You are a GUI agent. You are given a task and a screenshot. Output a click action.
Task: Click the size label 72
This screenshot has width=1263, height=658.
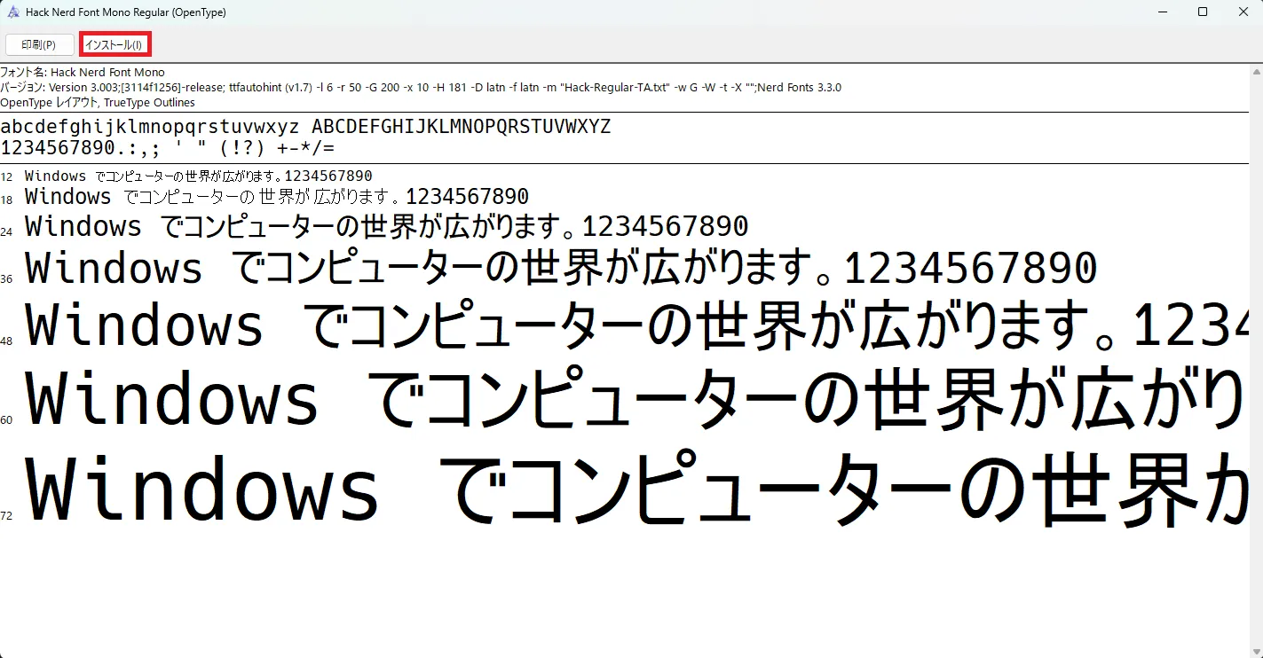(x=6, y=515)
